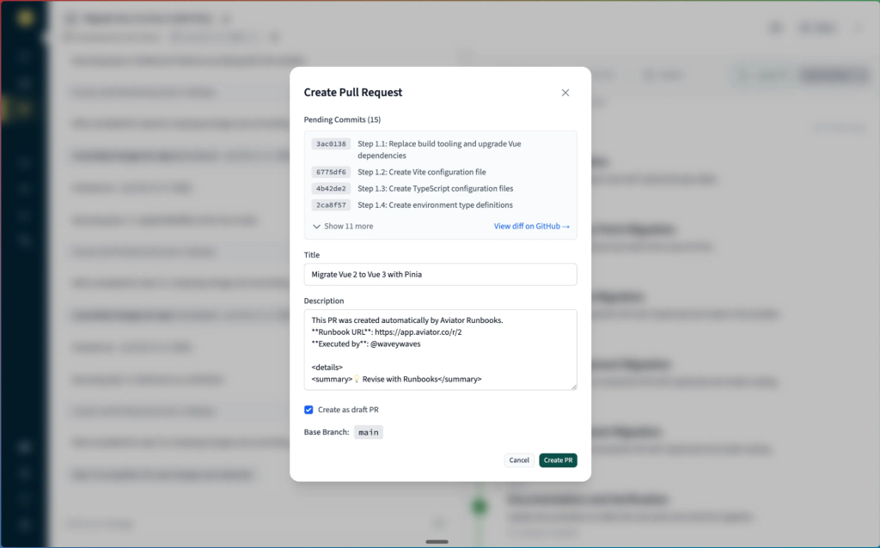Click the main base branch selector
The width and height of the screenshot is (880, 548).
[x=368, y=432]
